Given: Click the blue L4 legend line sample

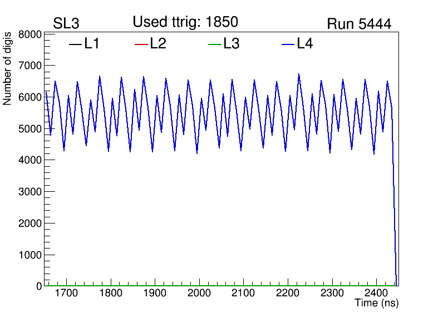Looking at the screenshot, I should (x=288, y=44).
